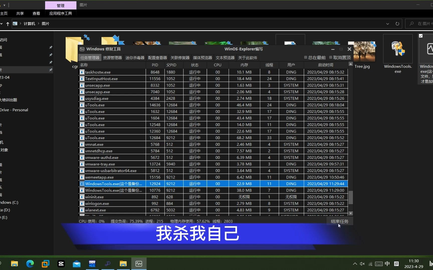This screenshot has height=270, width=433.
Task: Expand the recent locations dropdown arrow
Action: [x=2, y=24]
